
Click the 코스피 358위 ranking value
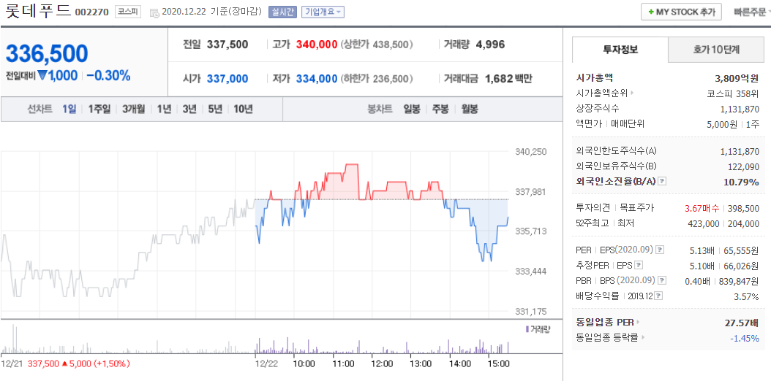733,93
